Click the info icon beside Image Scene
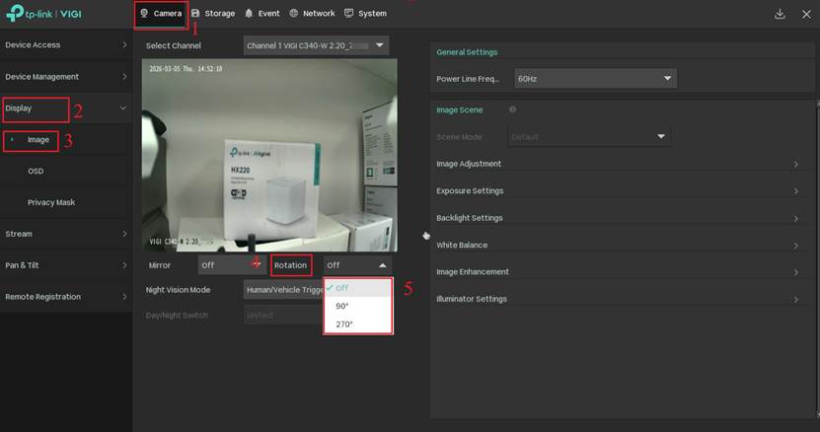The height and width of the screenshot is (432, 820). point(512,109)
